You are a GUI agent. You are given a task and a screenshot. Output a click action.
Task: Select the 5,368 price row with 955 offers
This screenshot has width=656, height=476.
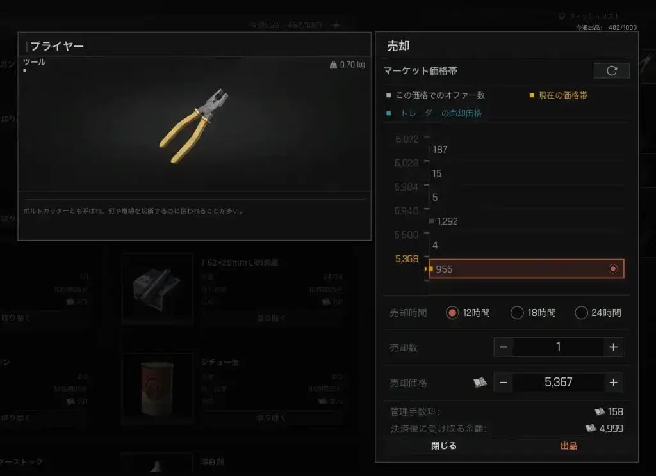tap(527, 269)
